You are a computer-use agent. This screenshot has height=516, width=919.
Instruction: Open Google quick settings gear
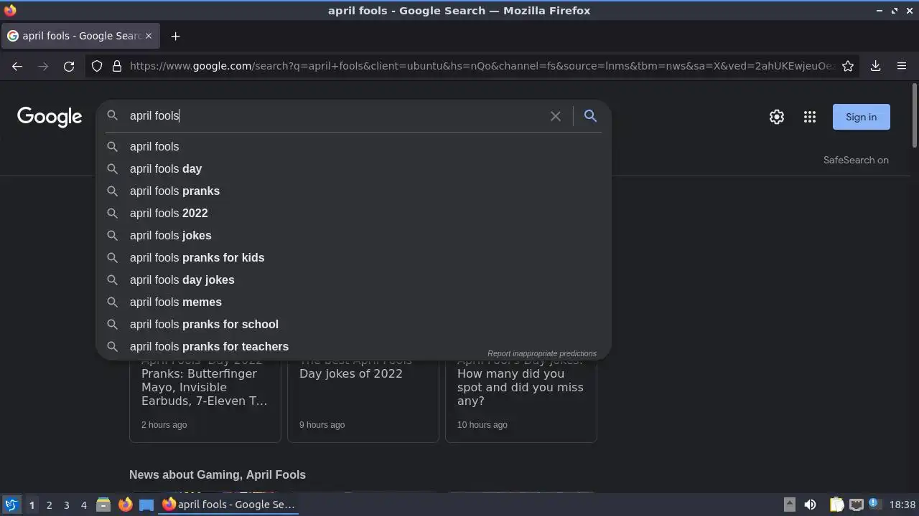click(x=777, y=117)
